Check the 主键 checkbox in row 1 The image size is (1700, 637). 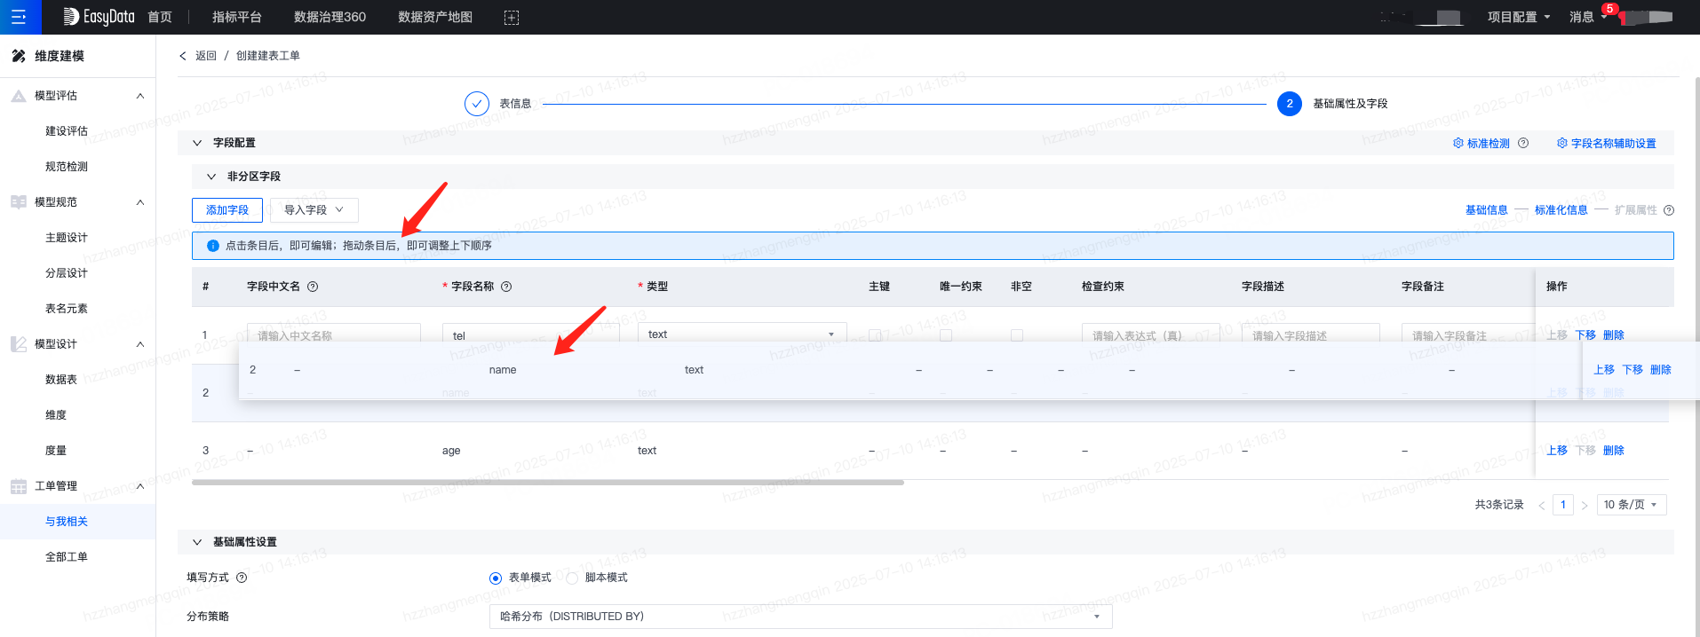pos(875,334)
